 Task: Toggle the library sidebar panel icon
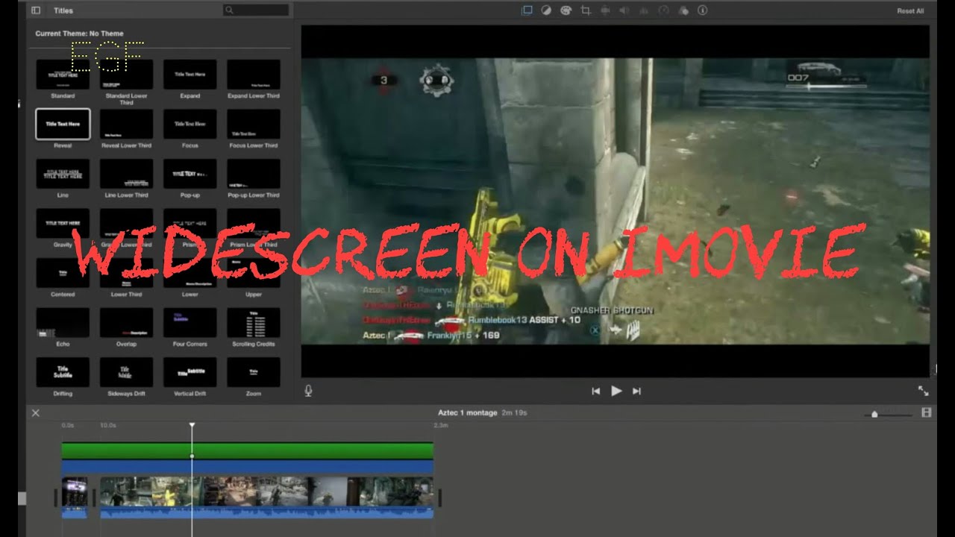(35, 10)
